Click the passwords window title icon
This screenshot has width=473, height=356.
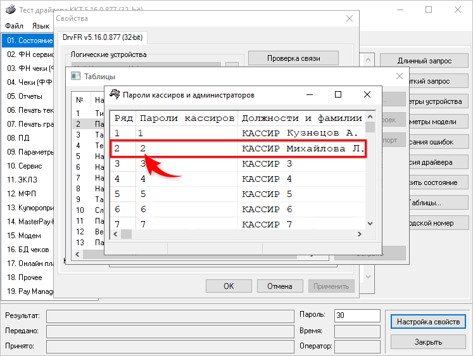pos(115,95)
